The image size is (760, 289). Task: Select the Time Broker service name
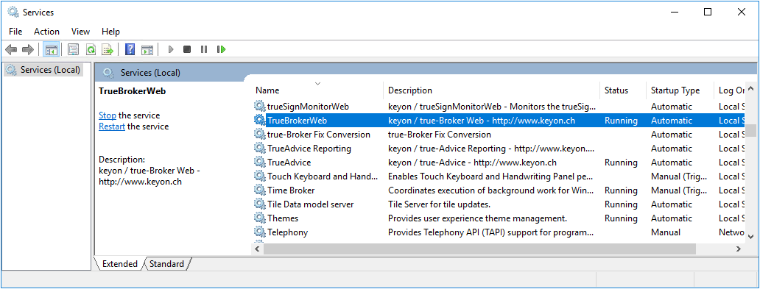(x=291, y=190)
